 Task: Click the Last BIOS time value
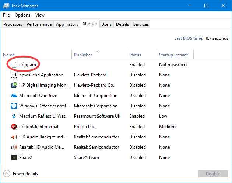(217, 38)
